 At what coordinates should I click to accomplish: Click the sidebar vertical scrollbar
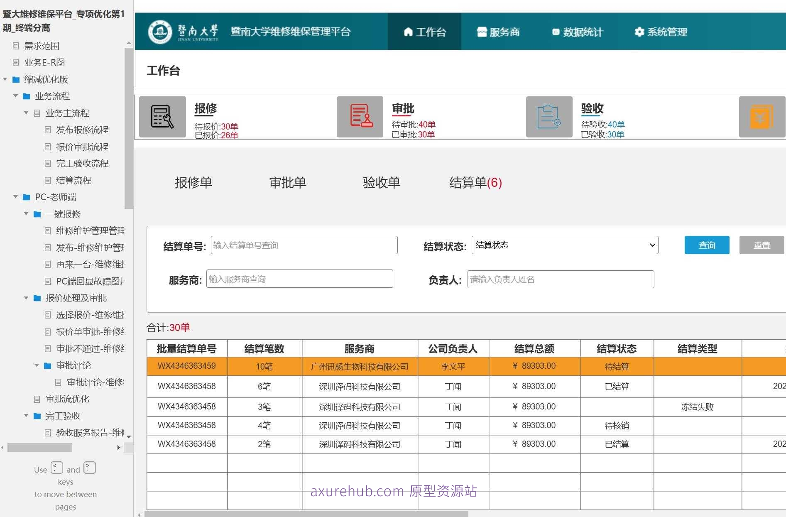[129, 128]
